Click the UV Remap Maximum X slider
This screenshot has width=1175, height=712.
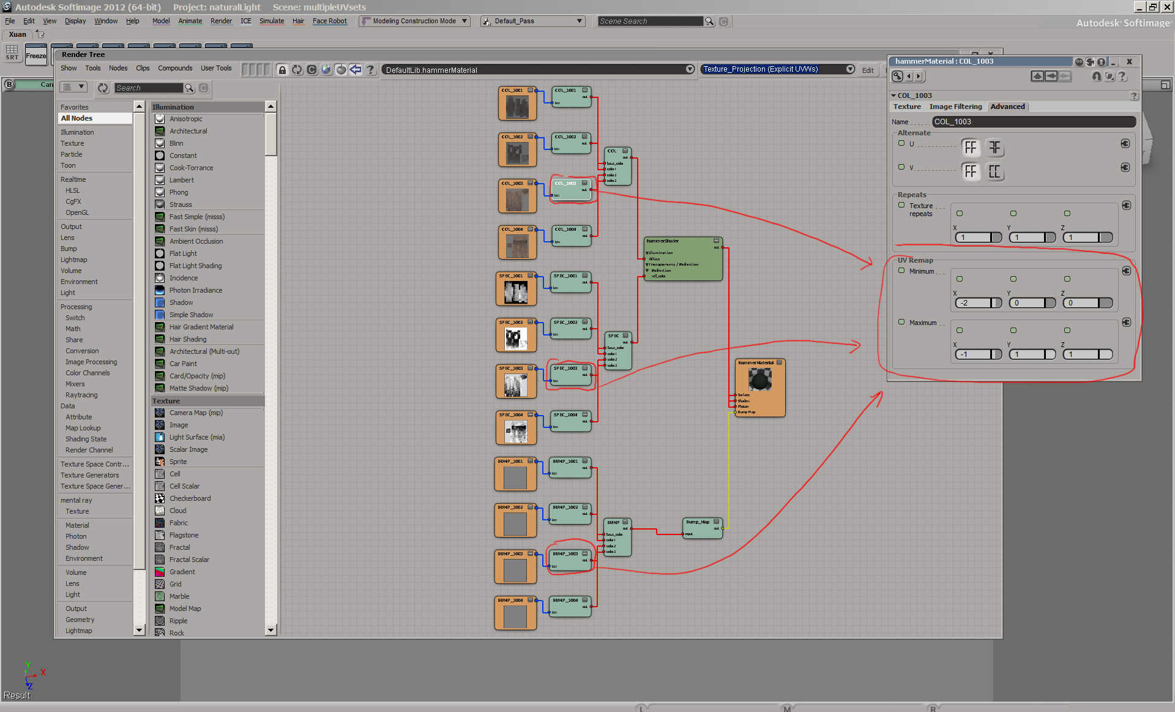(x=977, y=354)
